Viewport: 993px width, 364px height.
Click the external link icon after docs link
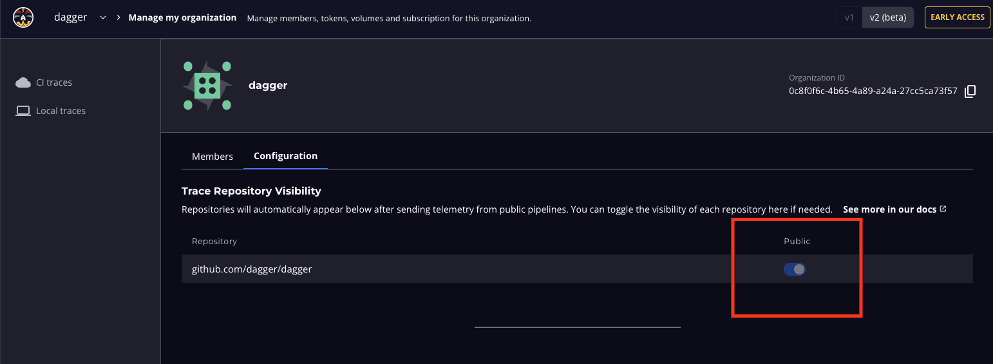pos(943,209)
